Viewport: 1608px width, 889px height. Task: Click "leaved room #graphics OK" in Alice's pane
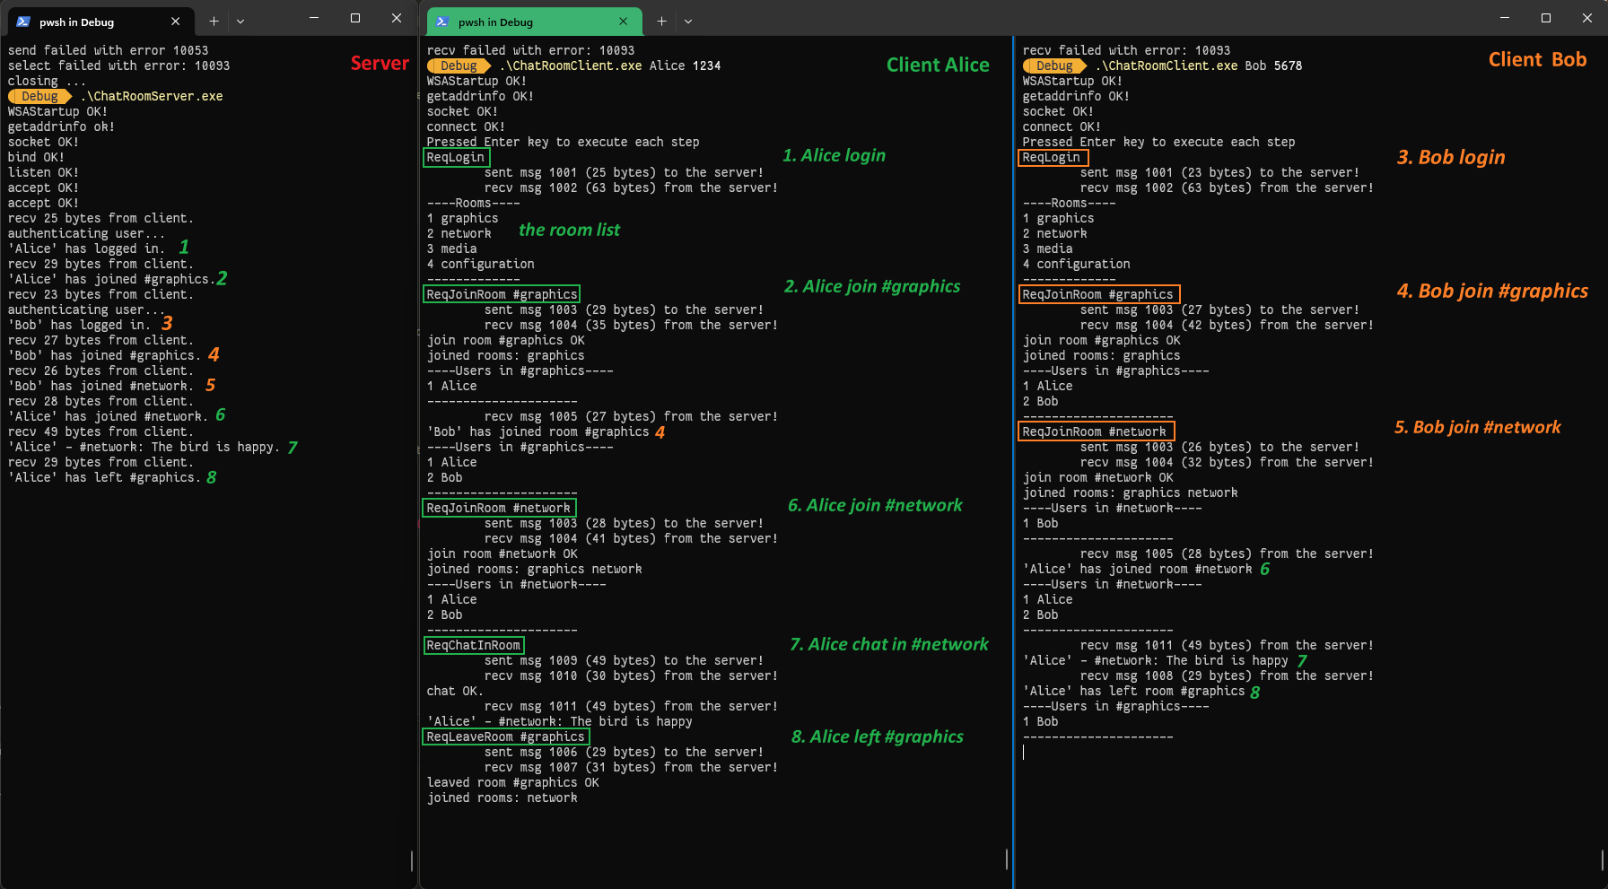click(x=512, y=782)
